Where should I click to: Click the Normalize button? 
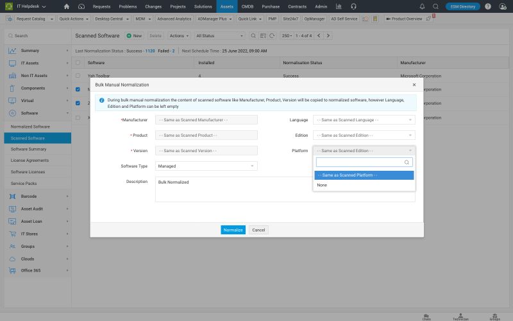coord(233,230)
